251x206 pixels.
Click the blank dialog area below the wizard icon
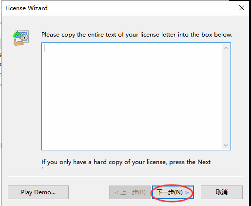click(x=21, y=106)
